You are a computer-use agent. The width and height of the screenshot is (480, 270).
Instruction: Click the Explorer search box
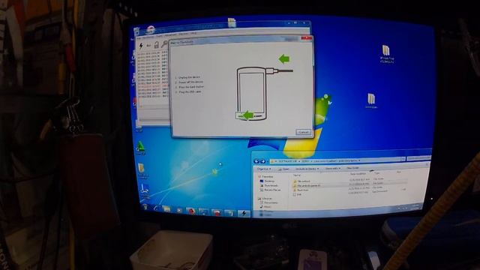418,158
